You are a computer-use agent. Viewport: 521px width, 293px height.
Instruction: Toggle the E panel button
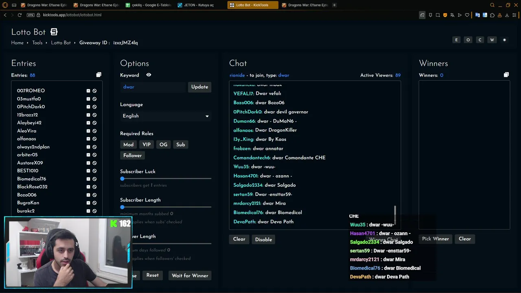456,40
